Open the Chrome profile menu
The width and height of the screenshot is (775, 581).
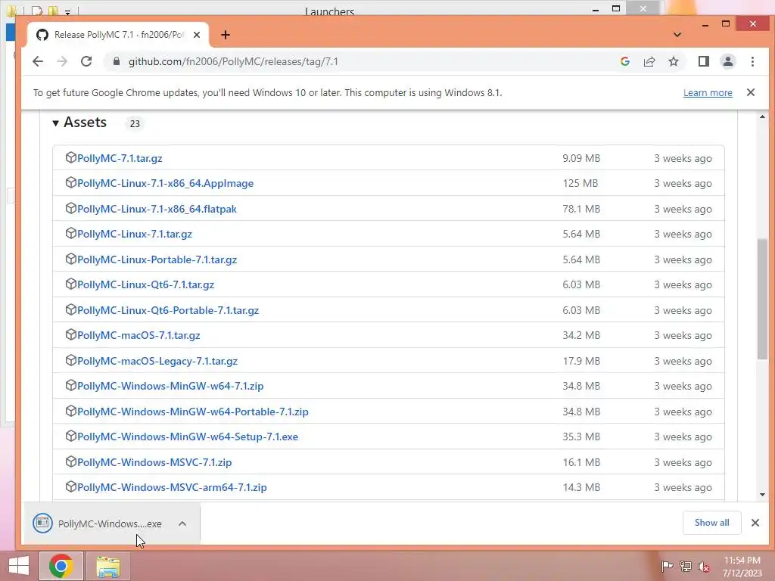pyautogui.click(x=727, y=61)
